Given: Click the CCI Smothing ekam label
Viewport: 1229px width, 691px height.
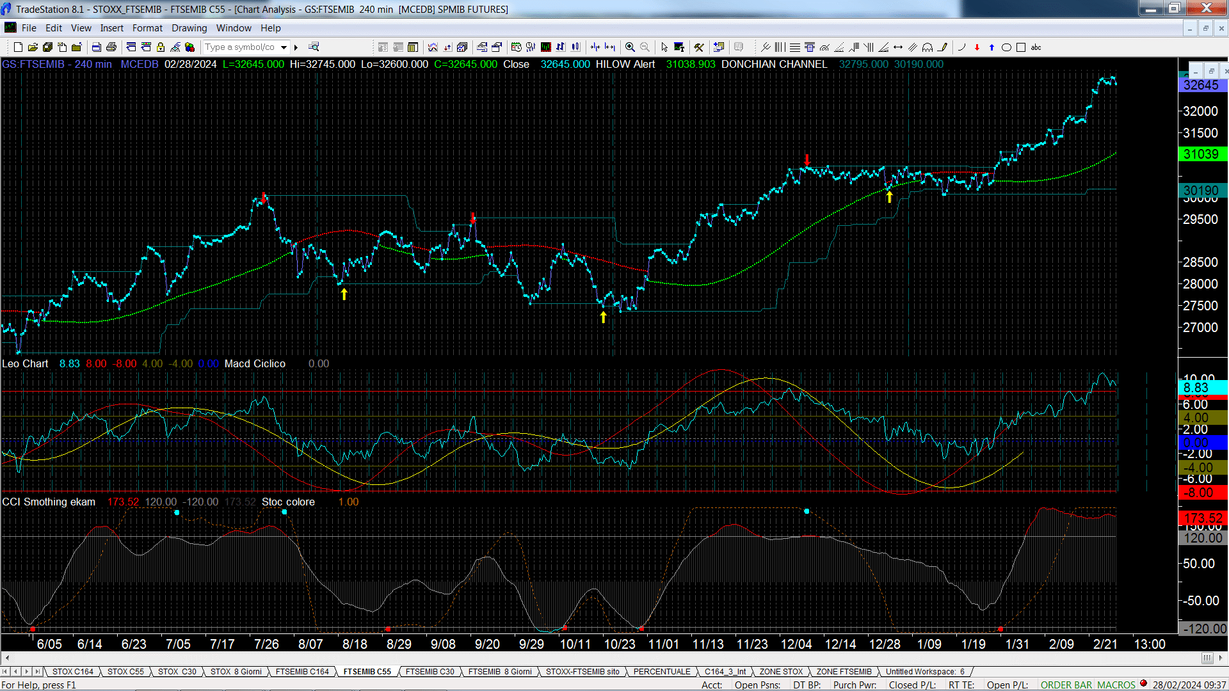Looking at the screenshot, I should point(49,502).
